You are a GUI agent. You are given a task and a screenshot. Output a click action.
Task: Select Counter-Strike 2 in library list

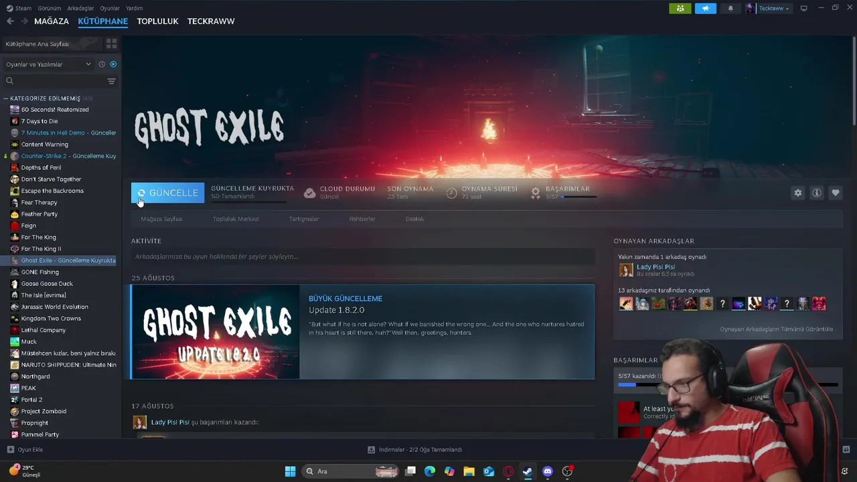click(68, 156)
